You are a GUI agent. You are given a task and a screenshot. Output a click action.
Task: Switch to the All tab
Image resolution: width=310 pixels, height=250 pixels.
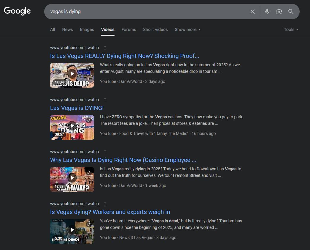click(53, 29)
